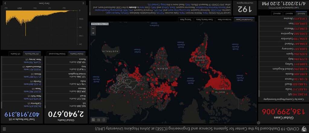Switch to the Cumulative Cases map tab

click(x=244, y=19)
